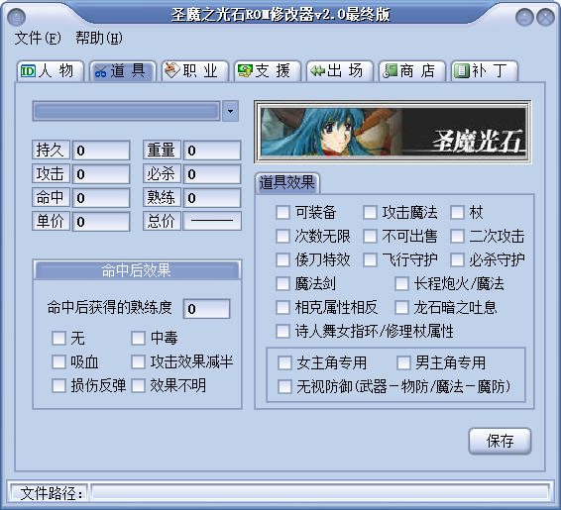The image size is (561, 510).
Task: Enable the 中毒 checkbox
Action: (138, 338)
